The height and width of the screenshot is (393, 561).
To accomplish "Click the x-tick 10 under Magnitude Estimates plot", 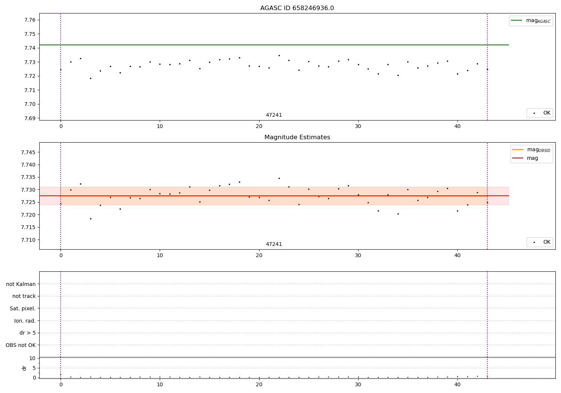I will (x=160, y=256).
